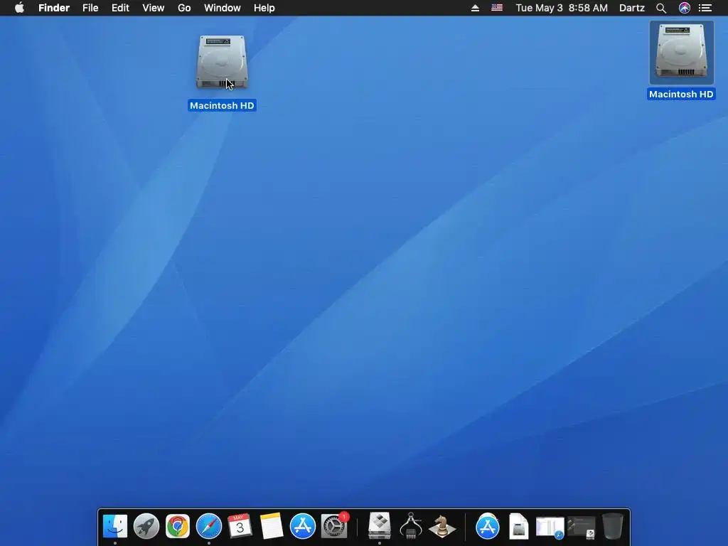
Task: Open the Dartz user menu
Action: pyautogui.click(x=632, y=8)
